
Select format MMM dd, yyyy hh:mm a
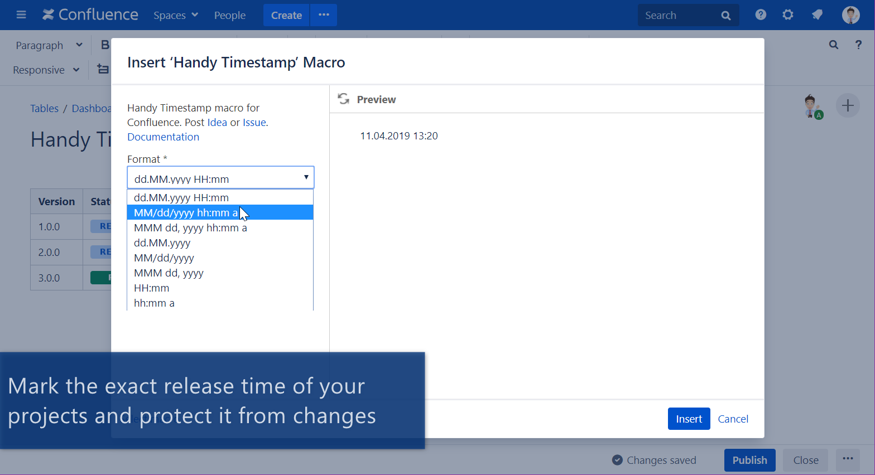[x=220, y=227]
